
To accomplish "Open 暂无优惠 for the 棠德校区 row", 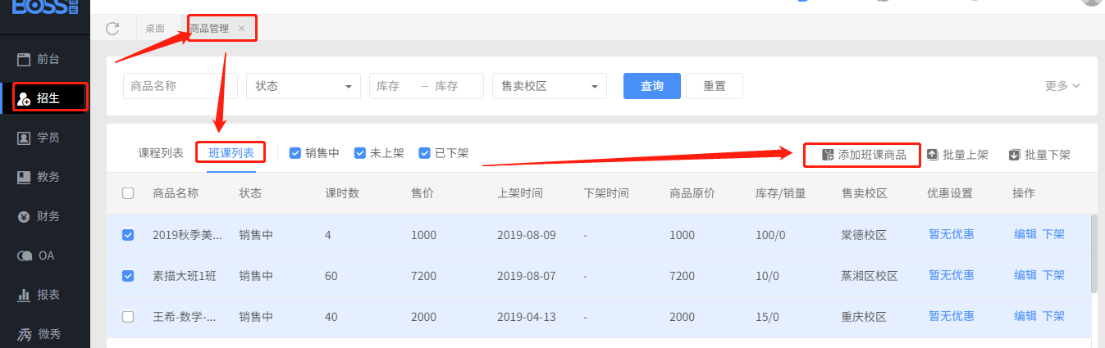I will point(952,234).
